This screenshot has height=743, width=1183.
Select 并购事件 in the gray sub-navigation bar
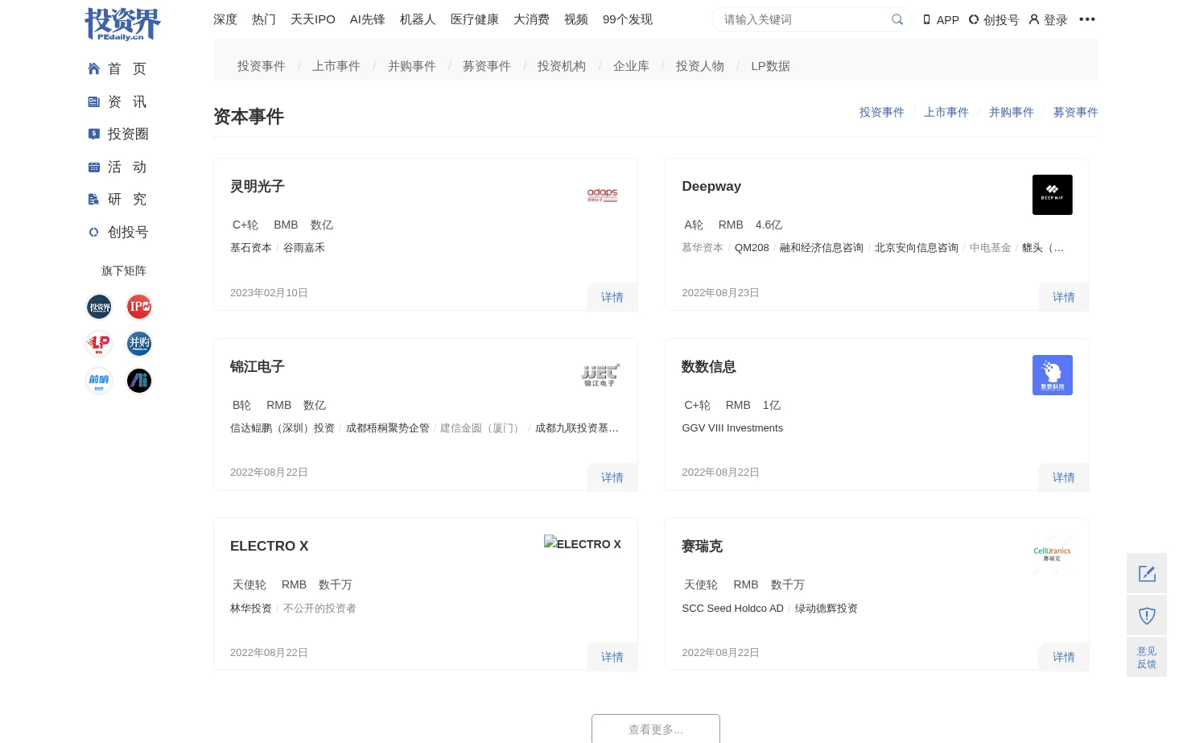tap(412, 66)
